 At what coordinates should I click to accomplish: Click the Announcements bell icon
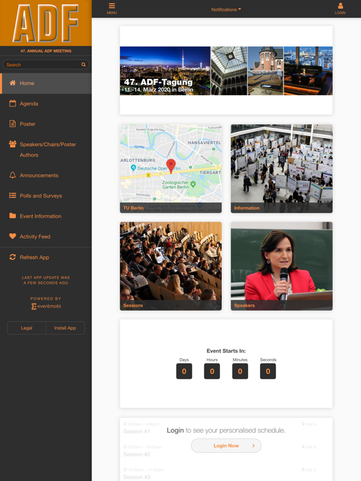[13, 175]
